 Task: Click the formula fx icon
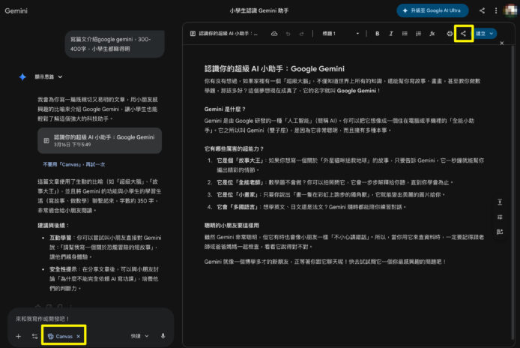(432, 34)
